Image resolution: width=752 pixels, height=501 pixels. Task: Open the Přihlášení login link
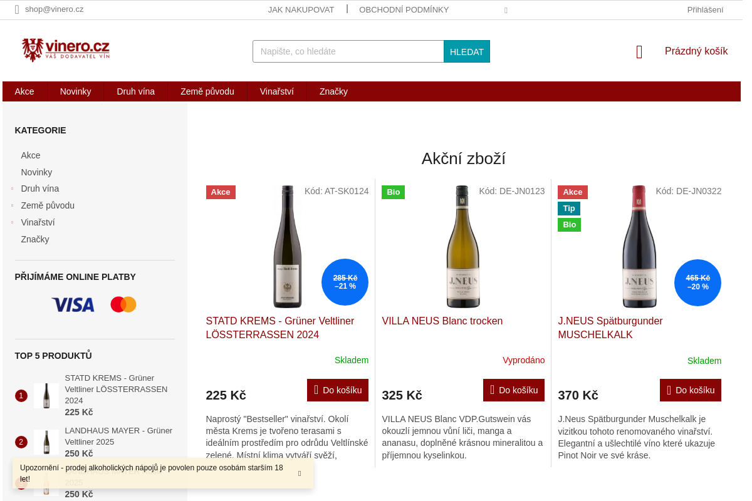point(704,9)
